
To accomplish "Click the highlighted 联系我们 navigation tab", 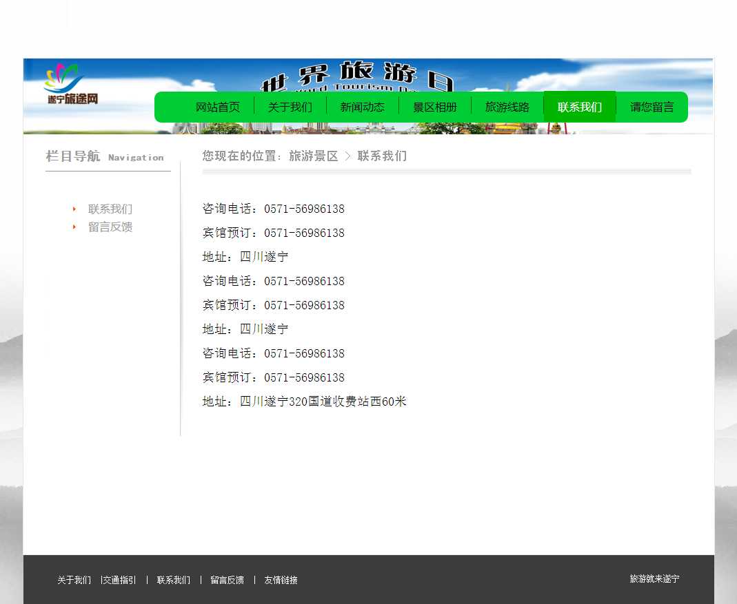I will (x=580, y=107).
